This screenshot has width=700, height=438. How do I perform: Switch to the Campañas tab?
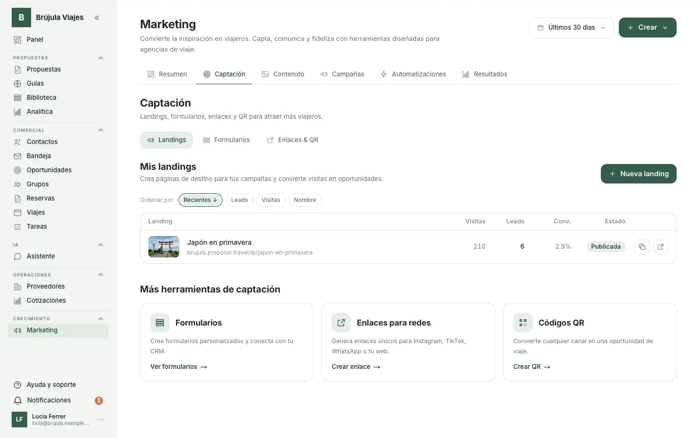(342, 74)
